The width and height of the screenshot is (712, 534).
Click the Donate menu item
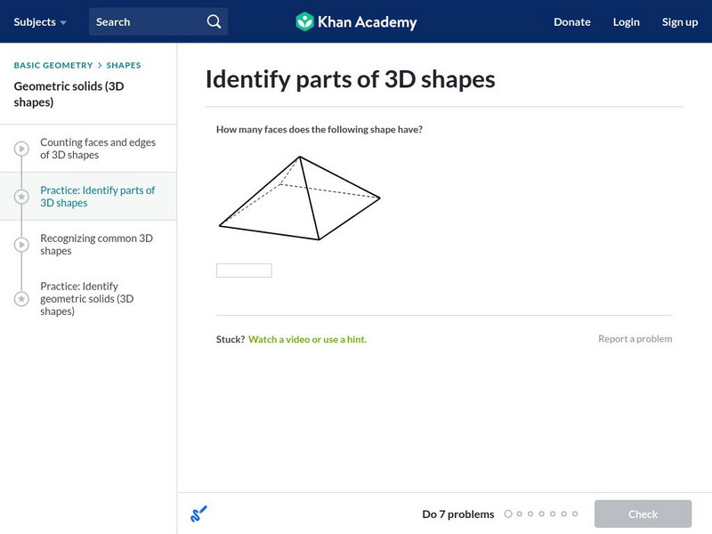(x=571, y=21)
